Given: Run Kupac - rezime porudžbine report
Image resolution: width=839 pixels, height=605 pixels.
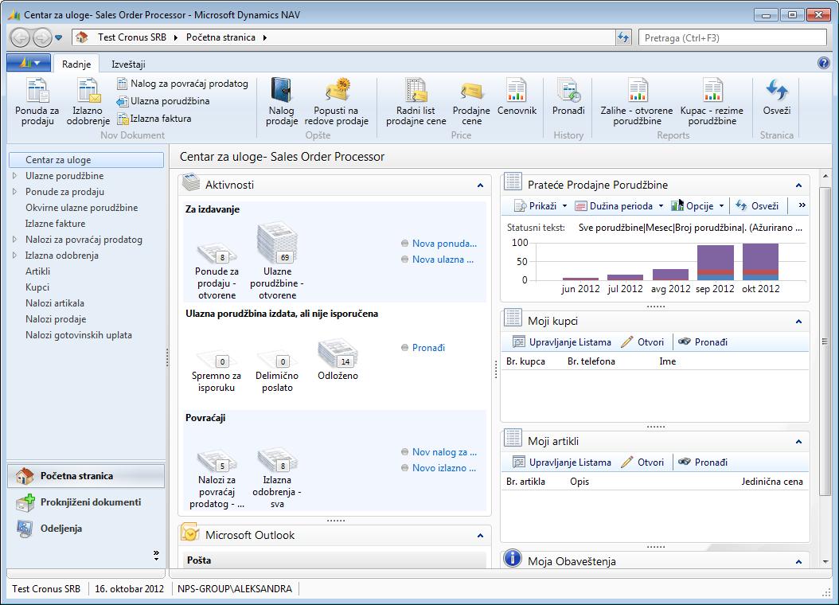Looking at the screenshot, I should tap(712, 102).
